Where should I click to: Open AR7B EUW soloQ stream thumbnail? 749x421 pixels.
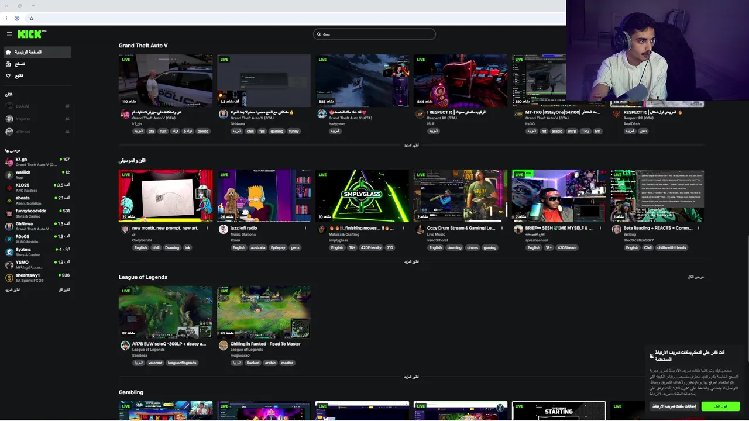(x=166, y=312)
